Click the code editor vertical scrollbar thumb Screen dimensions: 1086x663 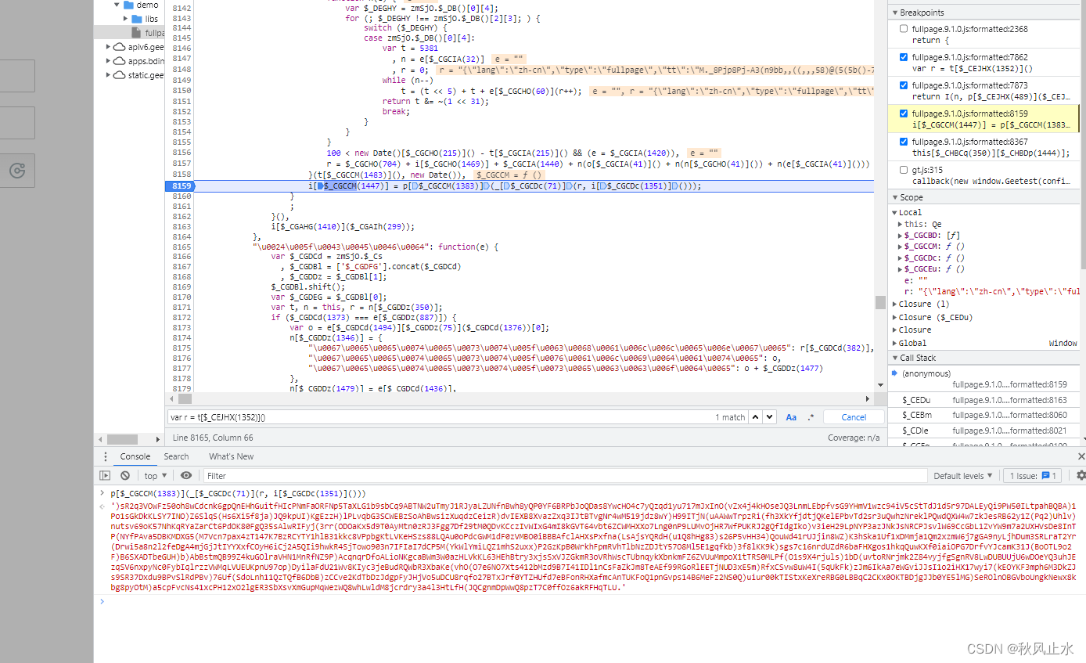coord(880,302)
